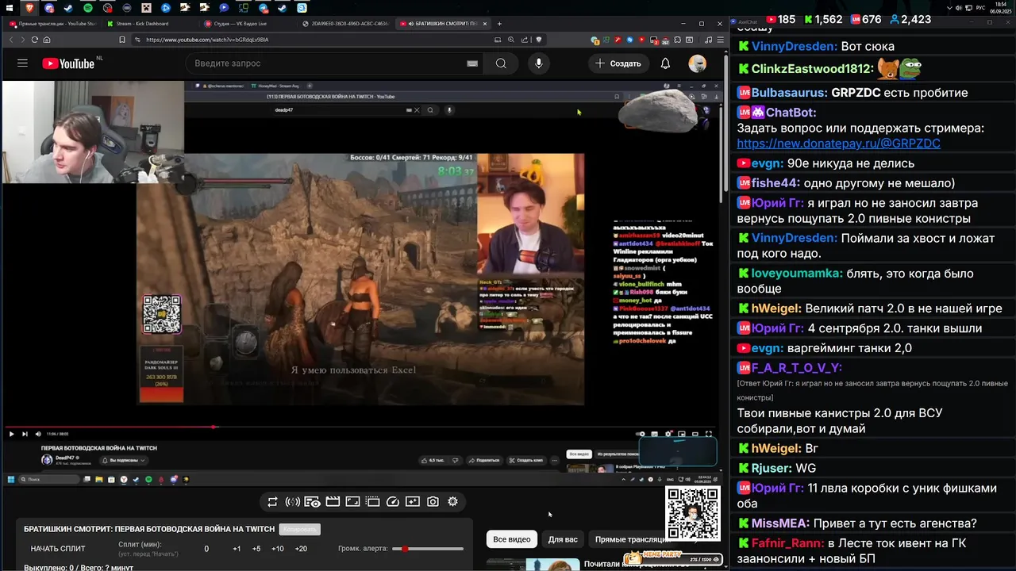
Task: Click the YouTube search magnifier button
Action: tap(501, 63)
